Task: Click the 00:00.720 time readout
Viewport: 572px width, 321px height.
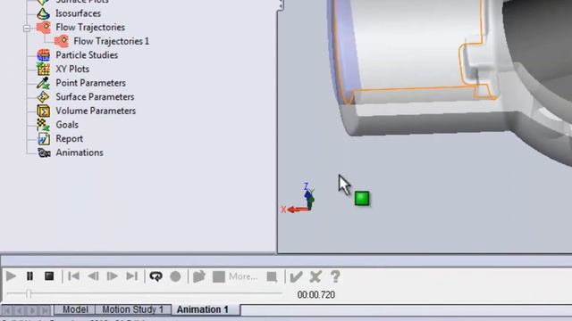Action: point(315,295)
